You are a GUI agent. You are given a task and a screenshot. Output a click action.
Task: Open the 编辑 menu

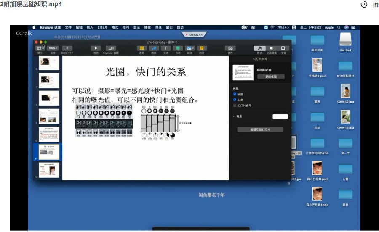(x=79, y=27)
